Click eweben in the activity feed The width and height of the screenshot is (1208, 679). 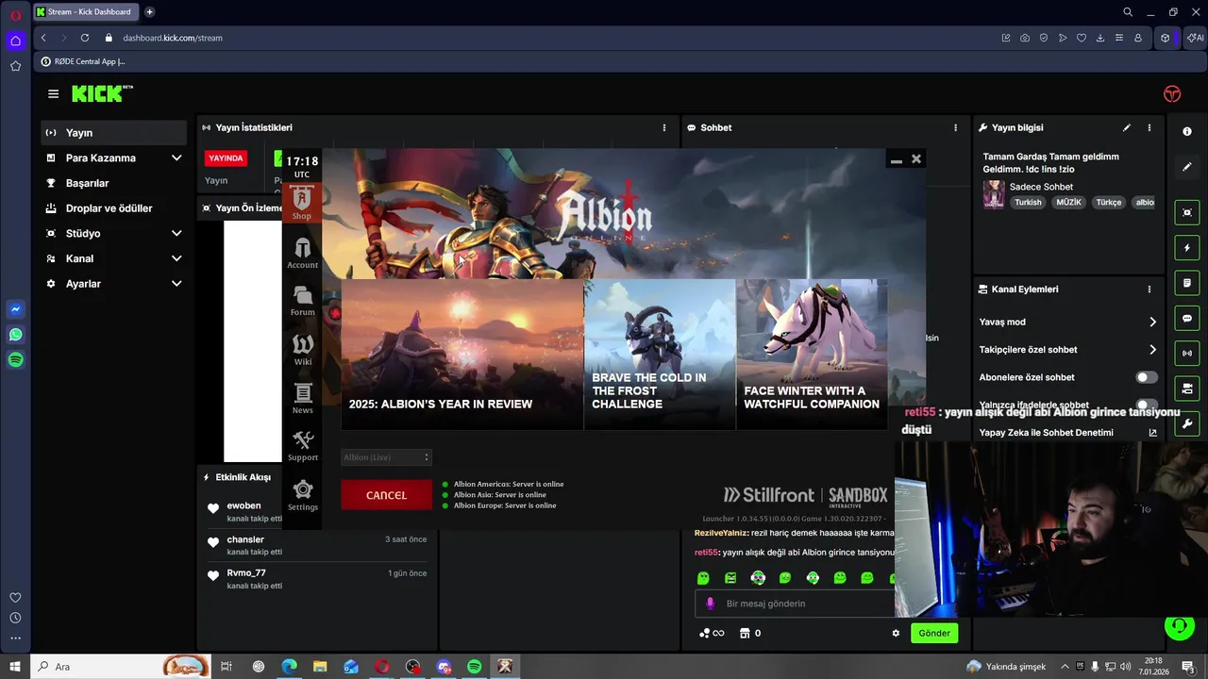coord(243,505)
